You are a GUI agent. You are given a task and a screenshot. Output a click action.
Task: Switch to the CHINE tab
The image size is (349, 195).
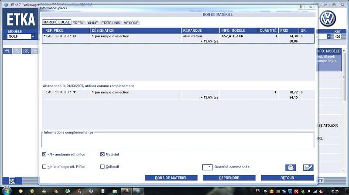pyautogui.click(x=92, y=23)
